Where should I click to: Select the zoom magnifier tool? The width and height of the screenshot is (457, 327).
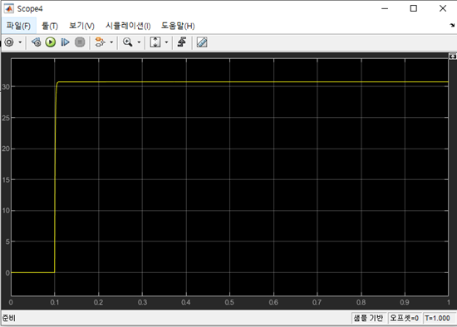point(128,42)
